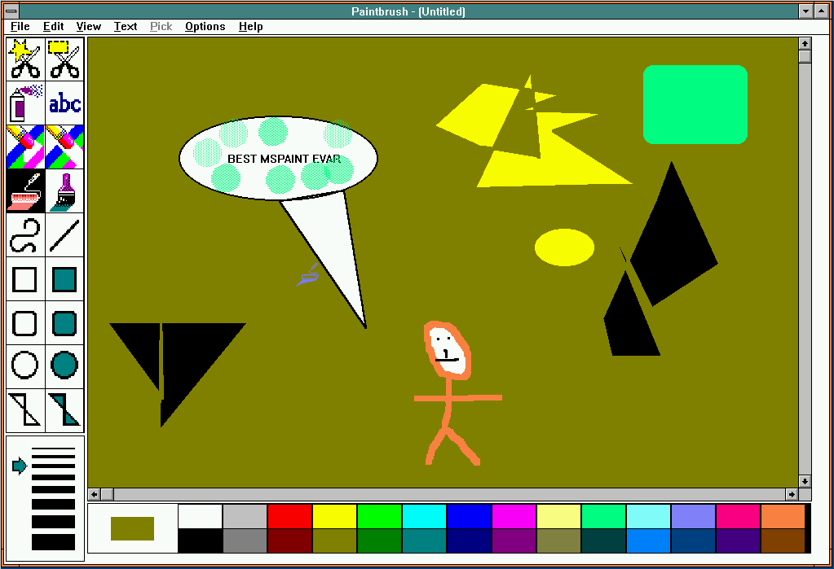The image size is (834, 569).
Task: Select the magenta swatch
Action: pos(514,516)
